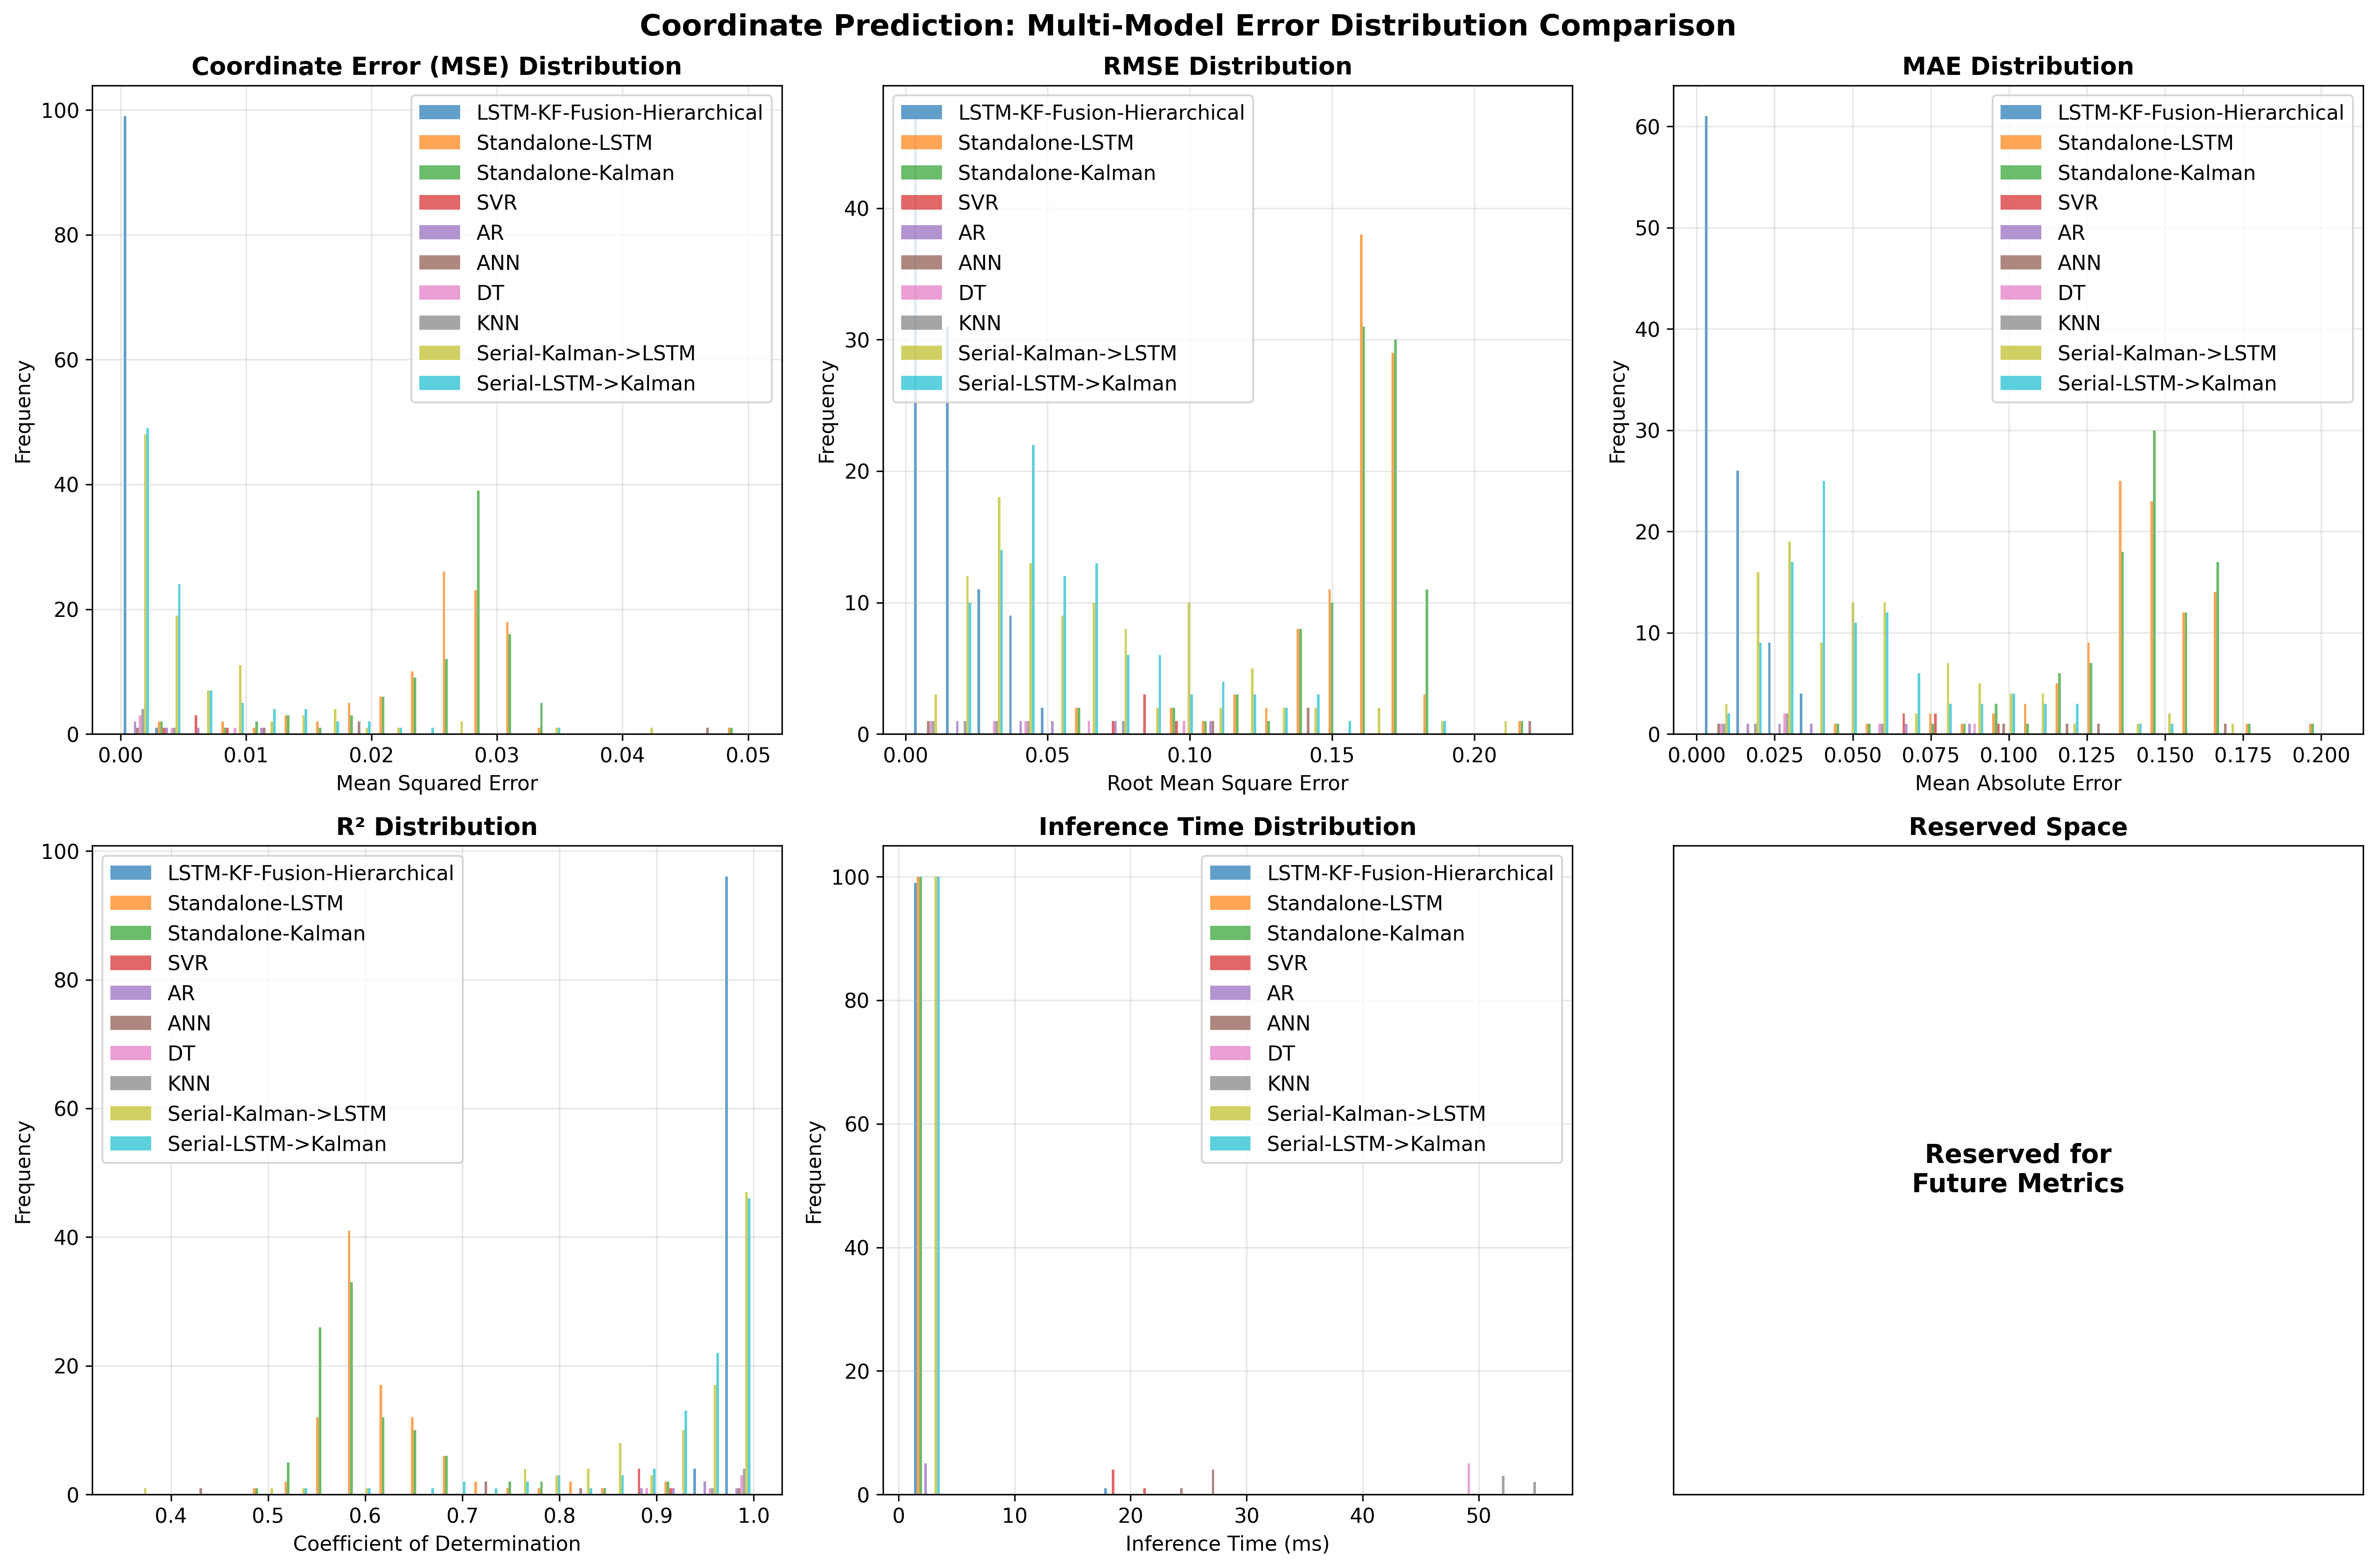The height and width of the screenshot is (1568, 2376).
Task: Click the MAE Distribution subplot title
Action: pos(2017,66)
